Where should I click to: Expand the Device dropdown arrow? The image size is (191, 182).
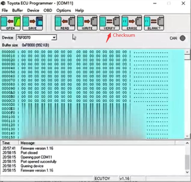(x=54, y=38)
